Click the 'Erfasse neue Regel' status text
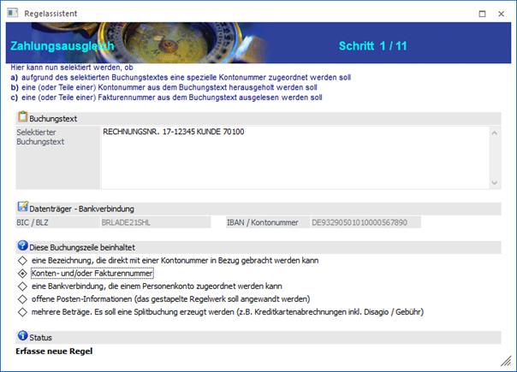 pyautogui.click(x=54, y=351)
